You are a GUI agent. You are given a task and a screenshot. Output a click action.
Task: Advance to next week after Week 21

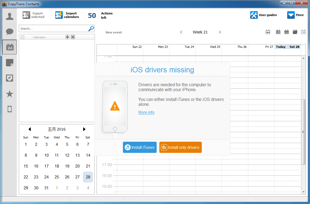point(220,32)
